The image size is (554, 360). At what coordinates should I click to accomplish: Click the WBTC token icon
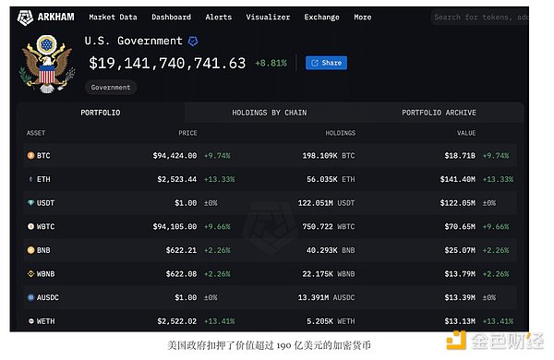click(30, 226)
